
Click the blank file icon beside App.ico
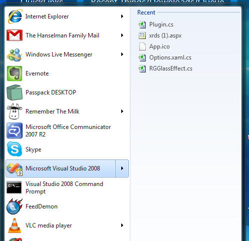(x=142, y=46)
